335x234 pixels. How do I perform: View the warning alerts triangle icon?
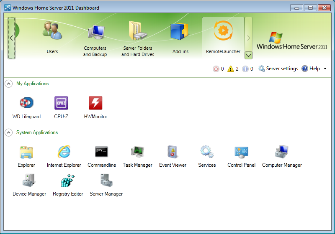(231, 69)
